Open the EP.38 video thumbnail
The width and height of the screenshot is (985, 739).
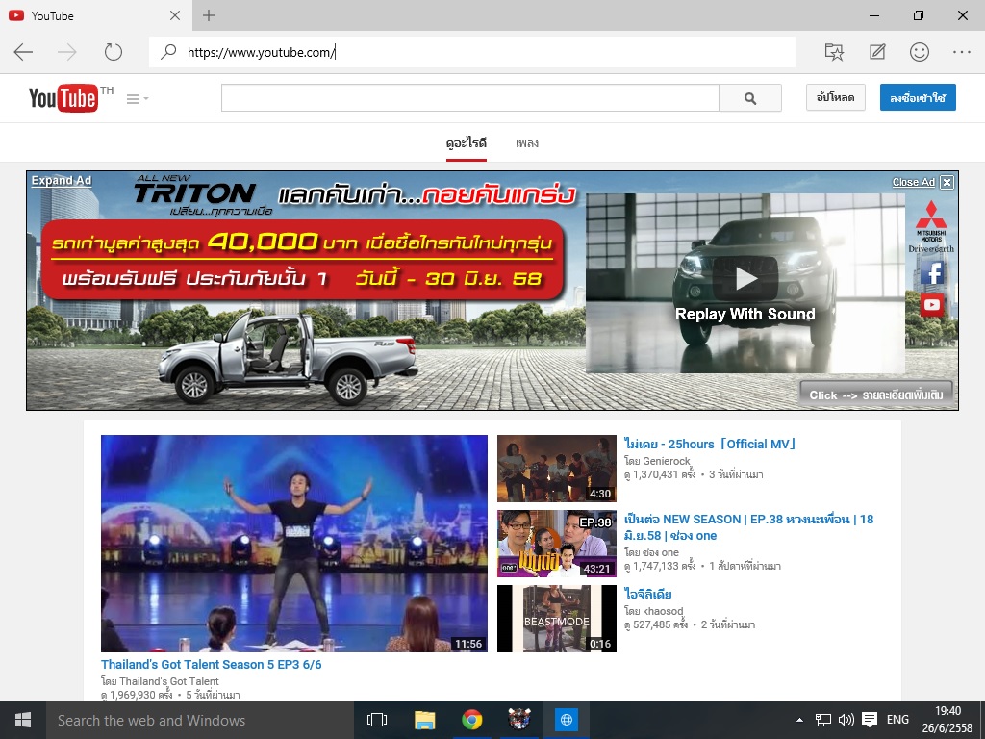click(557, 544)
